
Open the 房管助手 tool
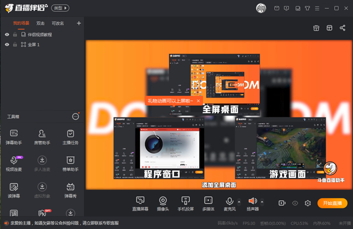(x=42, y=137)
